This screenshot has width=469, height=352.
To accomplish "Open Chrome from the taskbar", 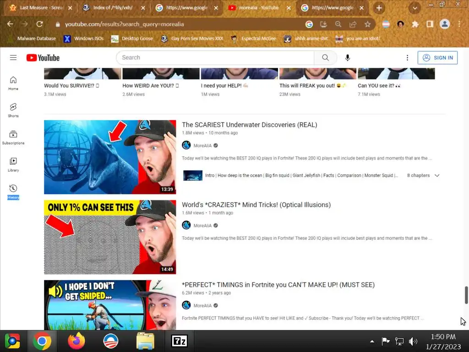I will [x=42, y=341].
